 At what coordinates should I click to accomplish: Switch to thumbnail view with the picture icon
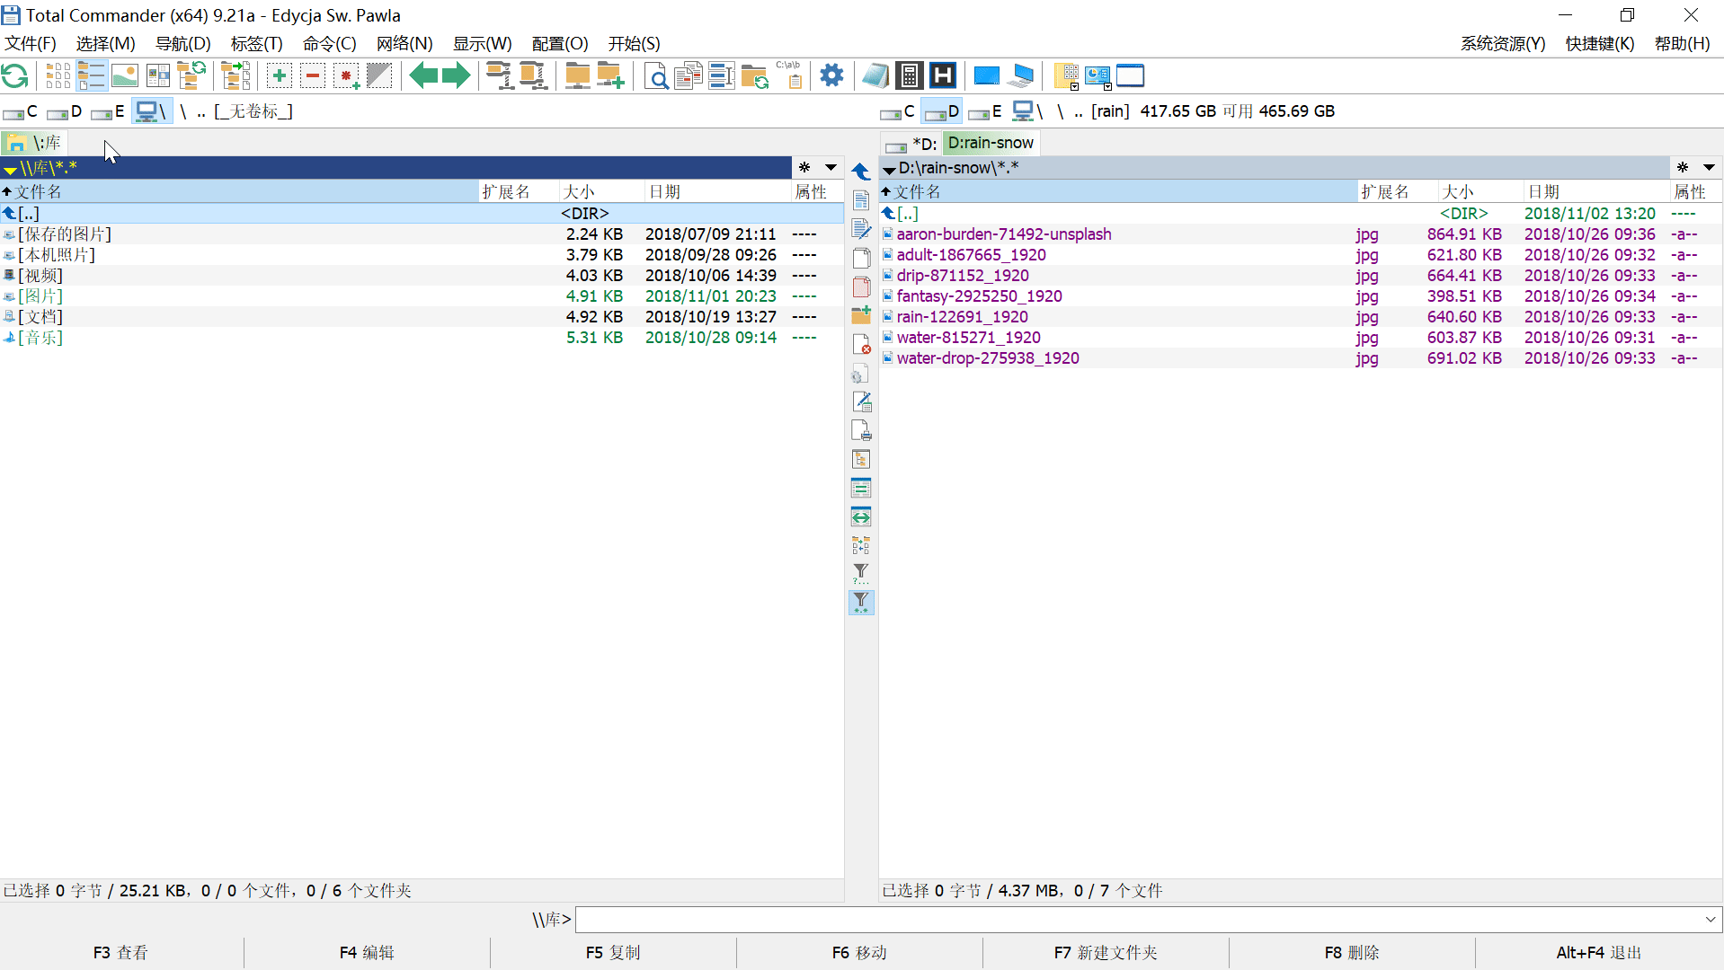[125, 76]
